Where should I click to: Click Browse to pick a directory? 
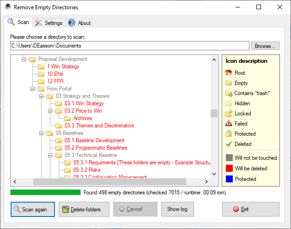pos(265,46)
